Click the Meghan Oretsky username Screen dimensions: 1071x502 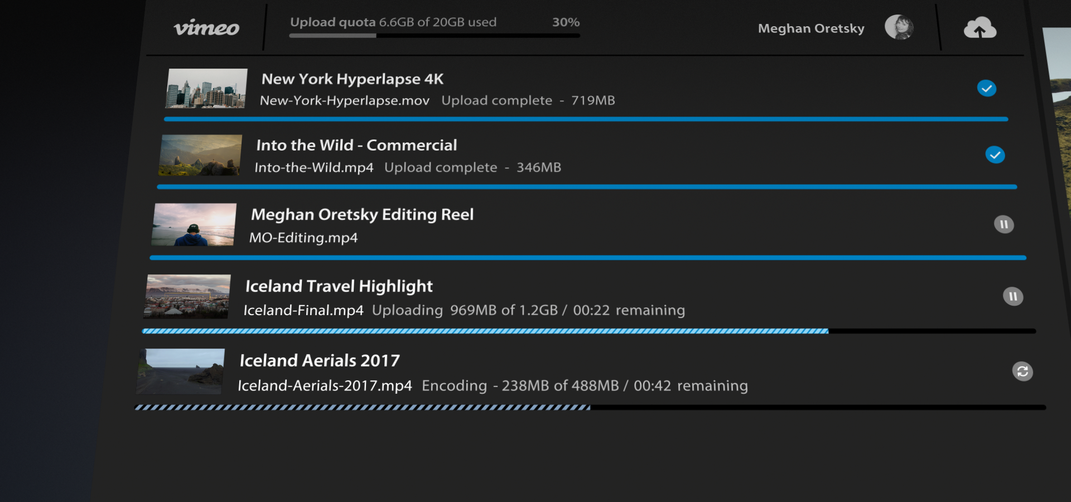[811, 28]
